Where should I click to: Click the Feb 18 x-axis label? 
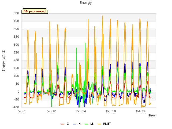click(111, 111)
